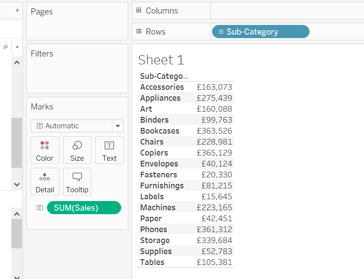Open the data pane options dropdown arrow
The width and height of the screenshot is (364, 279).
pos(17,47)
